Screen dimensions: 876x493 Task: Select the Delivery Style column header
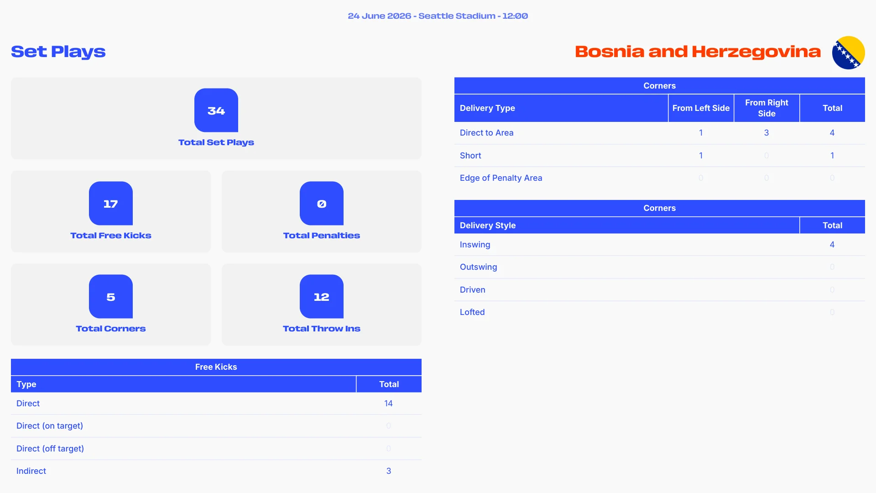point(627,226)
